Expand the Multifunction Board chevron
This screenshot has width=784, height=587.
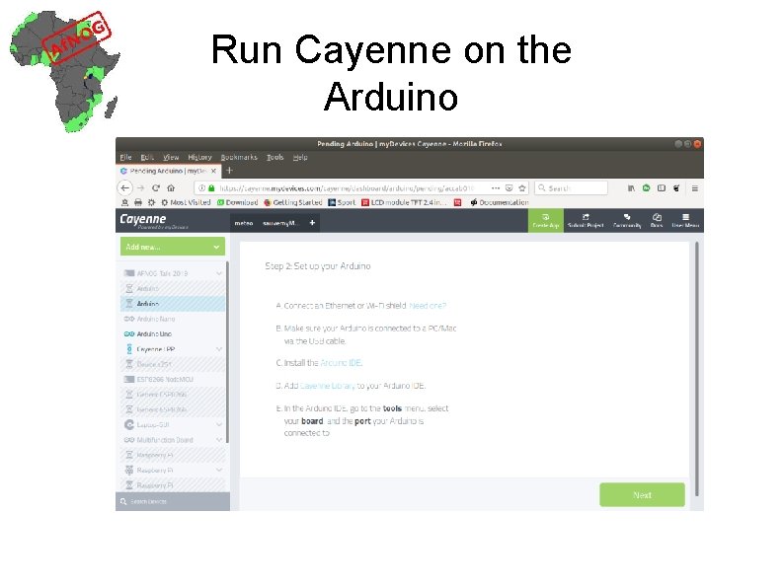(218, 440)
